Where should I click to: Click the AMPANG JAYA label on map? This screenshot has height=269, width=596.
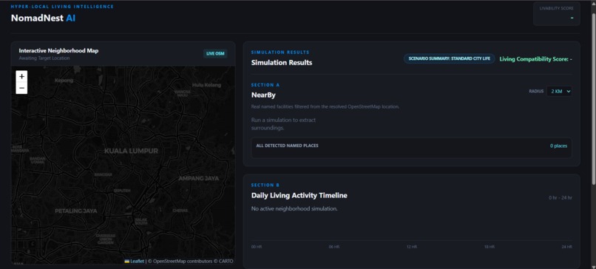point(199,178)
